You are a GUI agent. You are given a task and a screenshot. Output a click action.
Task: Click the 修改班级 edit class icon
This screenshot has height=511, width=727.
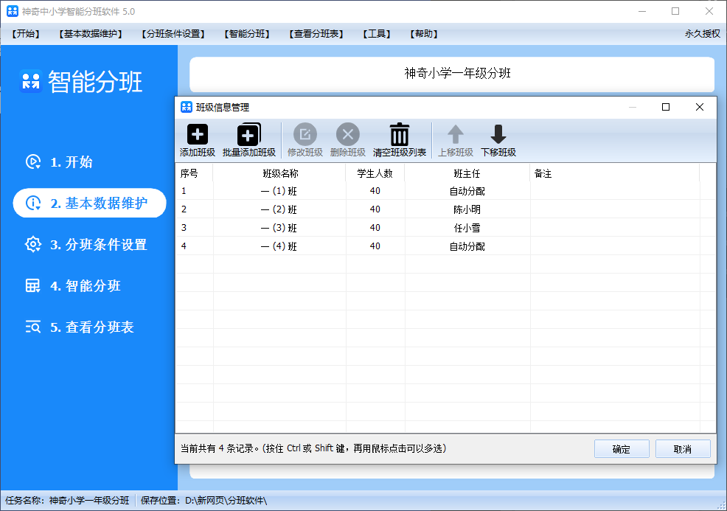coord(305,135)
